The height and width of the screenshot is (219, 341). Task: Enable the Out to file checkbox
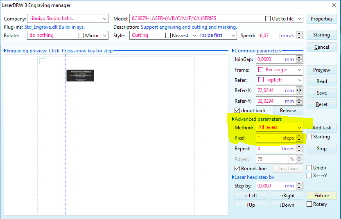click(x=268, y=19)
